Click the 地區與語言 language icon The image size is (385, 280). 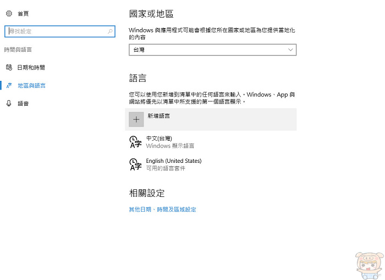[x=9, y=85]
